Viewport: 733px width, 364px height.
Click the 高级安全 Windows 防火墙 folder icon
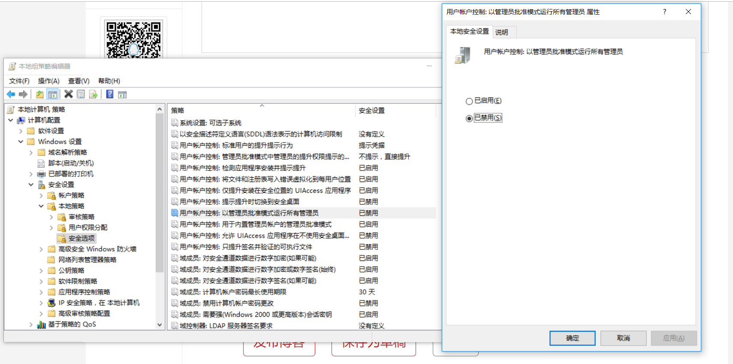coord(51,249)
